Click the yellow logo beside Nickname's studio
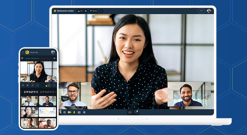The height and width of the screenshot is (135, 247). click(55, 11)
